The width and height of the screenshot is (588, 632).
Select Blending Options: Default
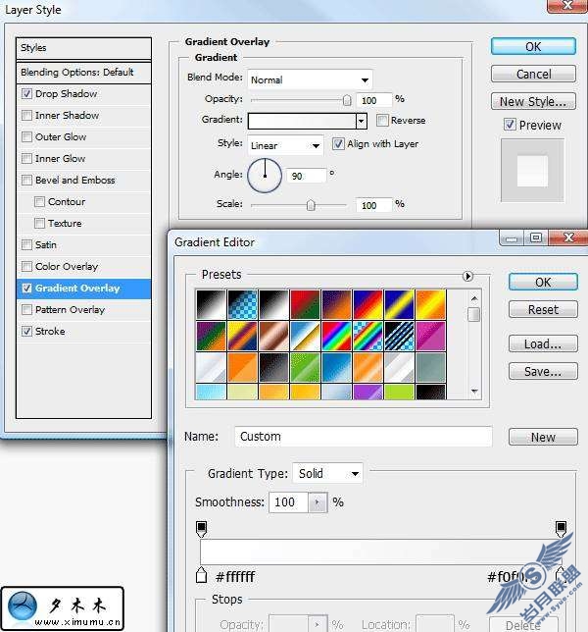83,73
